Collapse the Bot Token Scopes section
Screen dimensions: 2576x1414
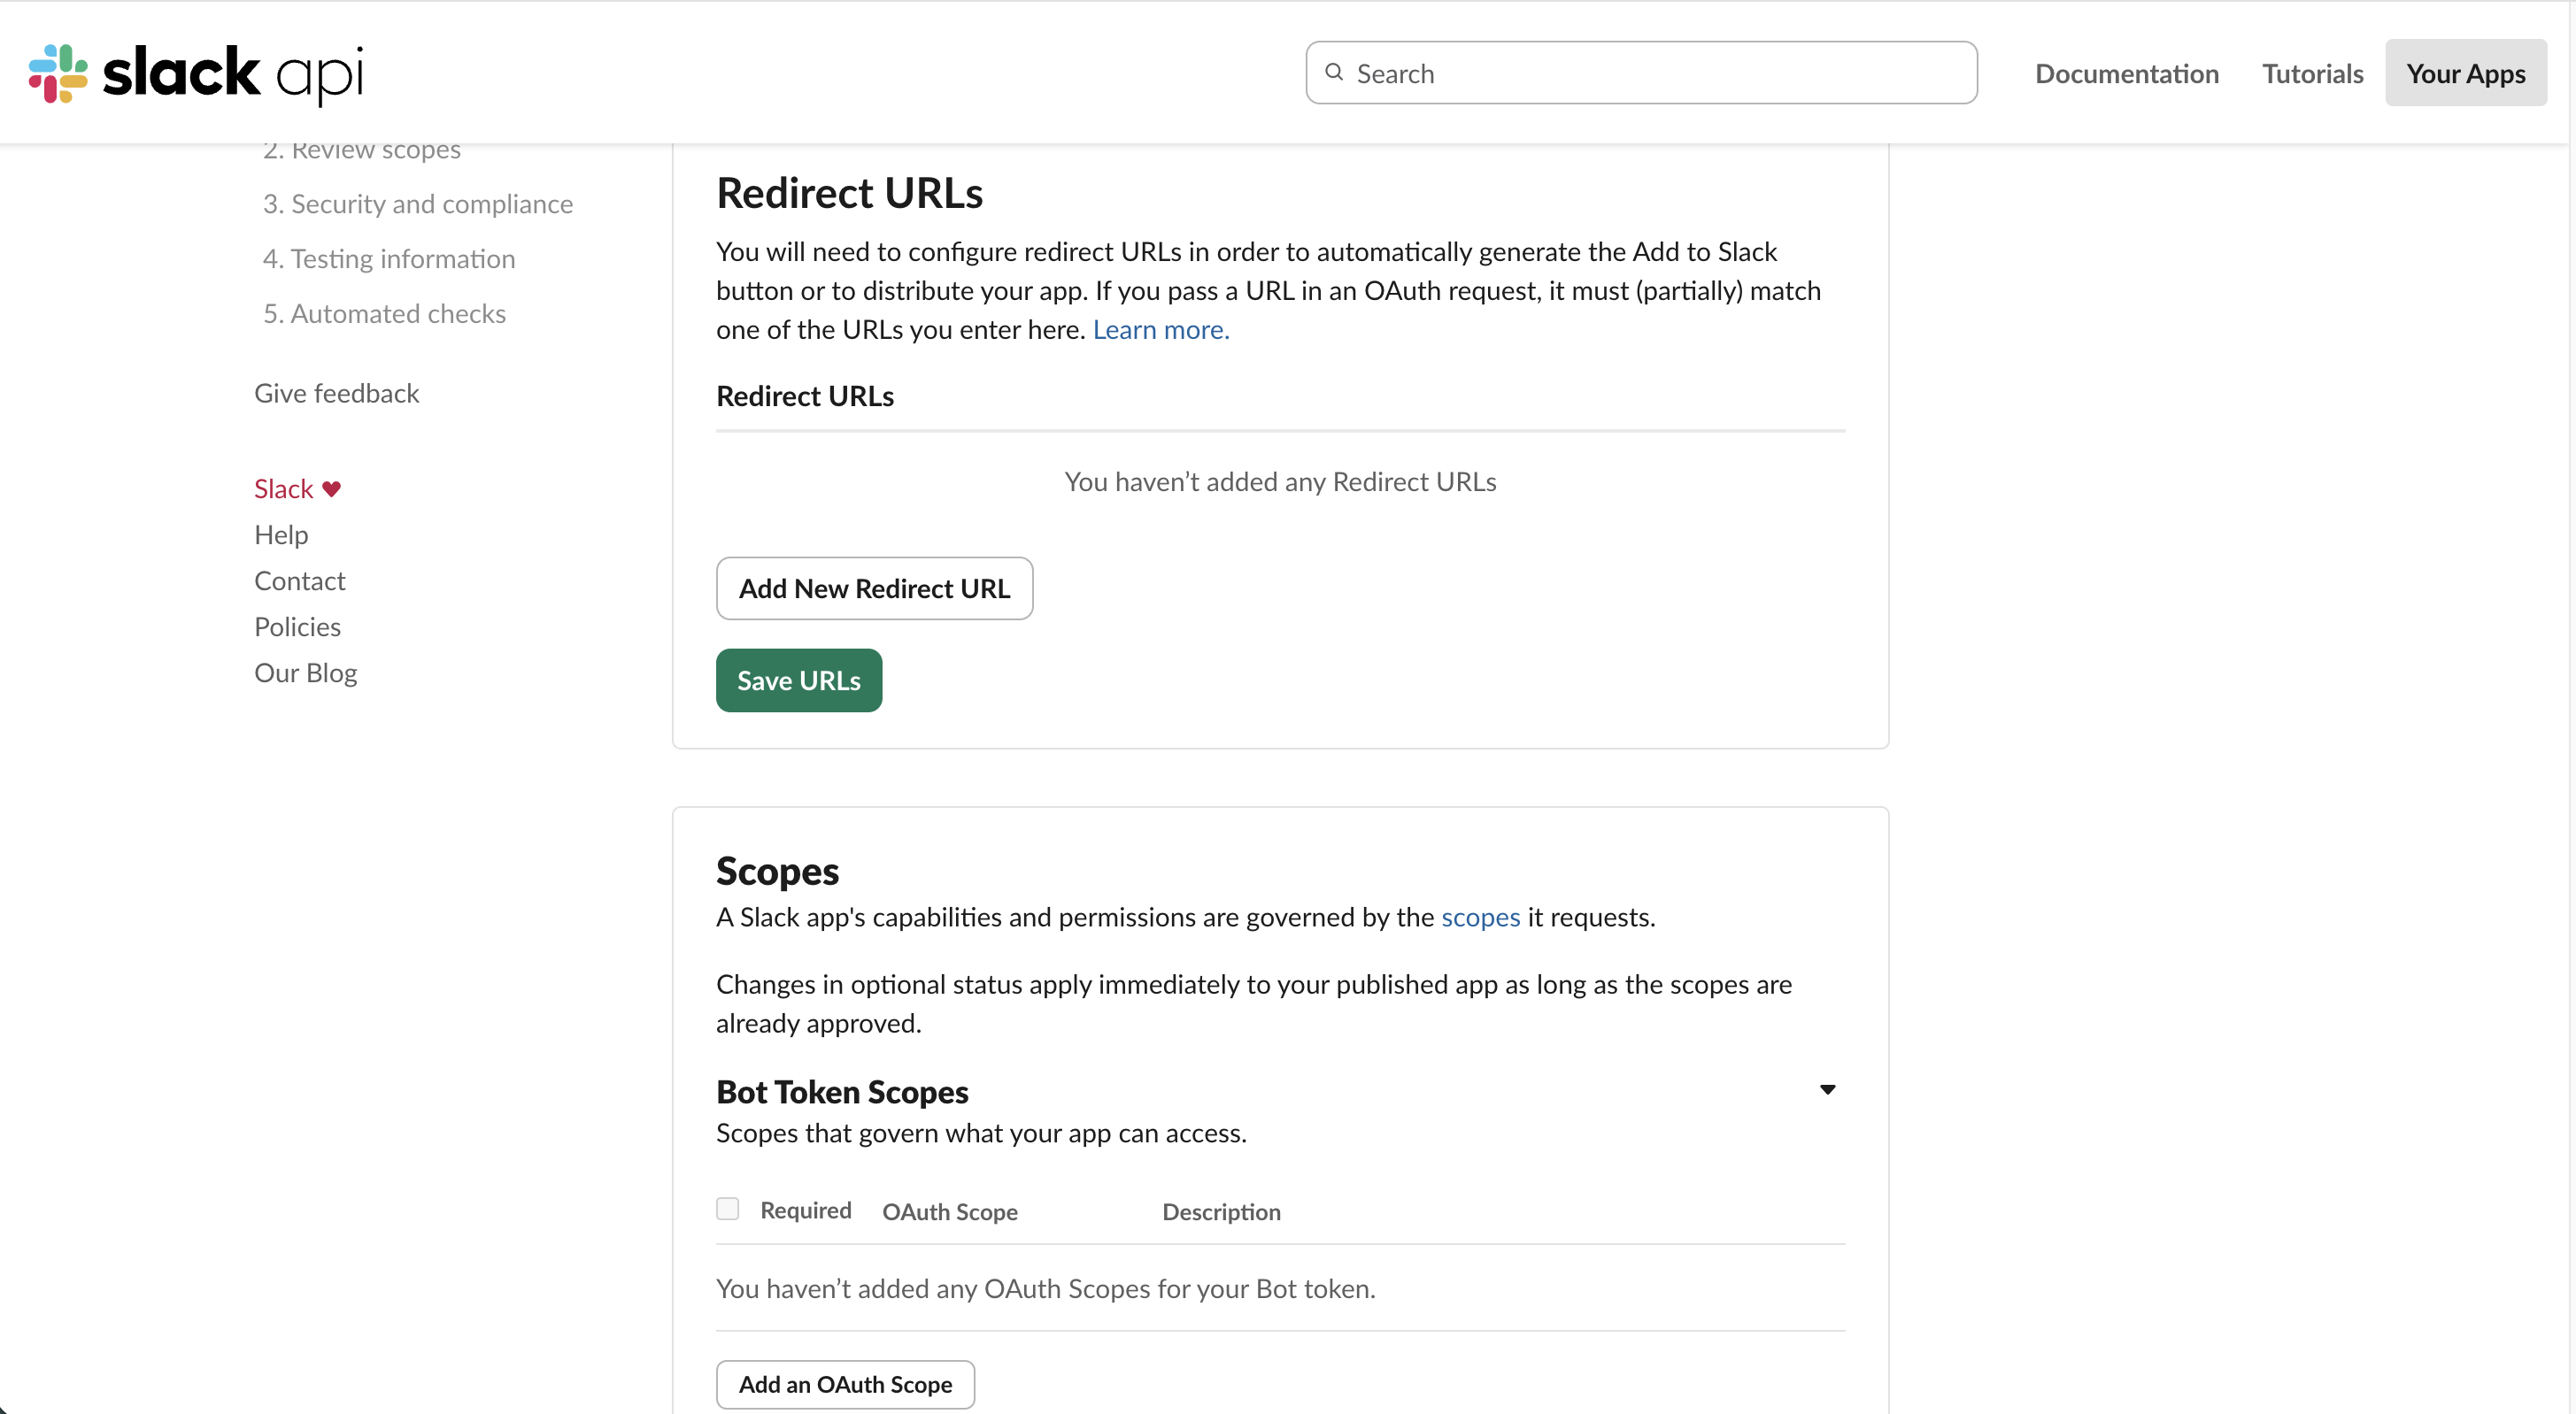pyautogui.click(x=1828, y=1089)
